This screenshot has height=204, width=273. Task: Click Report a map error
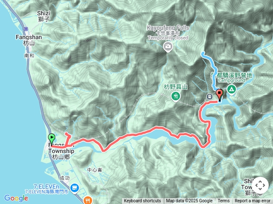coord(253,201)
